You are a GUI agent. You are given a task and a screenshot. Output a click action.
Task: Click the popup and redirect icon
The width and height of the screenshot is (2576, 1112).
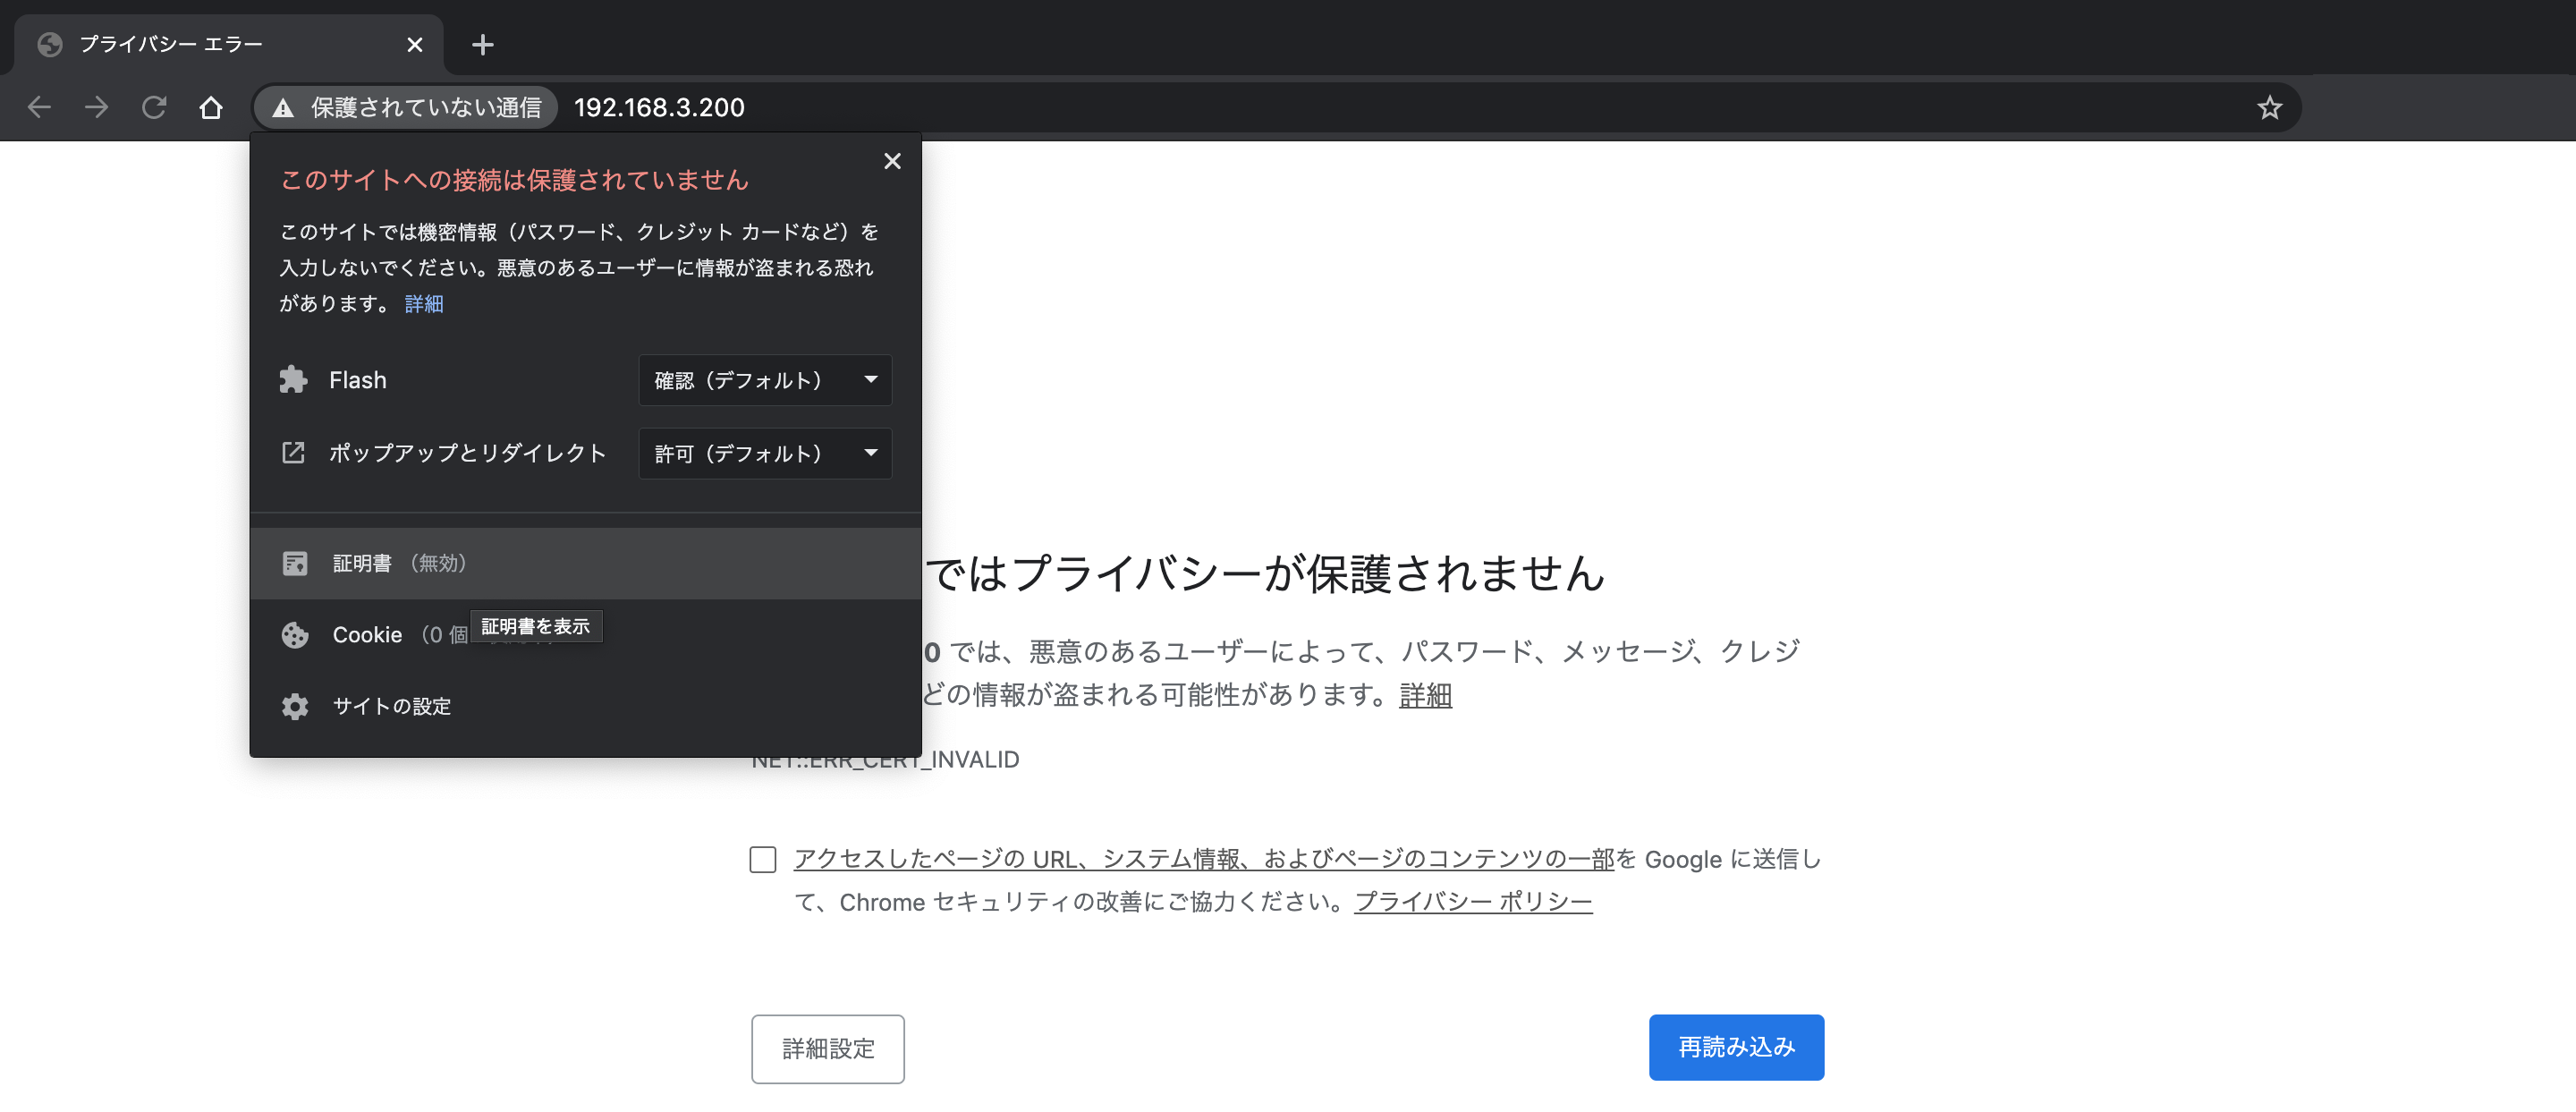[293, 453]
